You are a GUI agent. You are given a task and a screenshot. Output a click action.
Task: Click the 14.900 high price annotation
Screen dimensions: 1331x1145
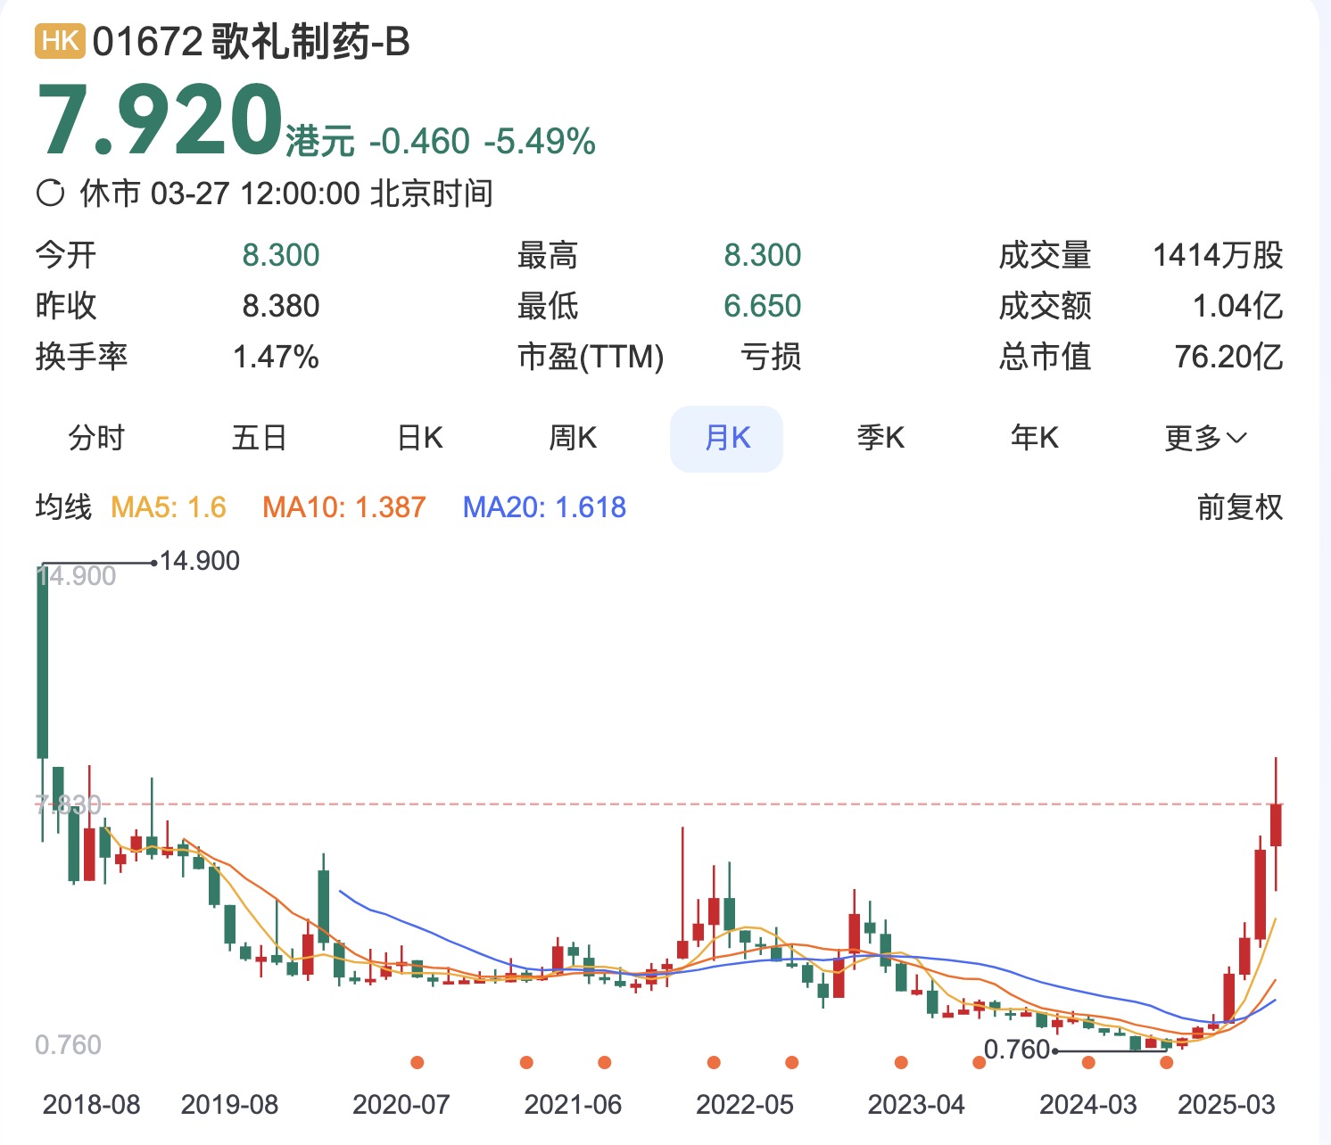pyautogui.click(x=200, y=561)
